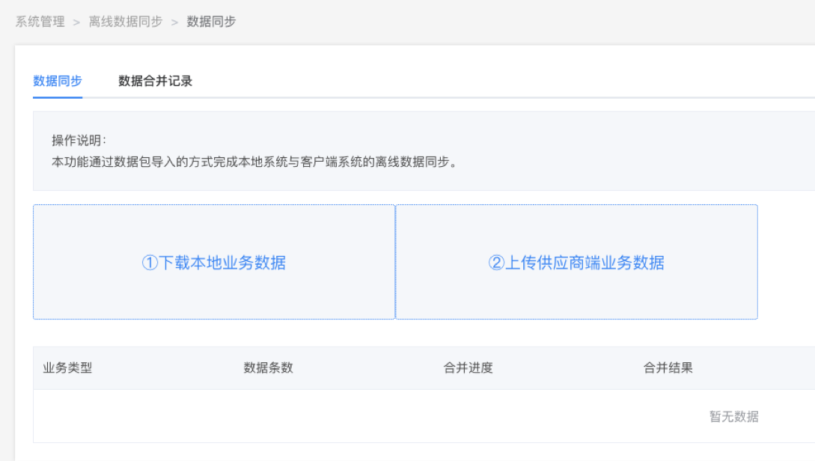The width and height of the screenshot is (815, 461).
Task: Switch to the 数据同步 tab
Action: pos(58,81)
